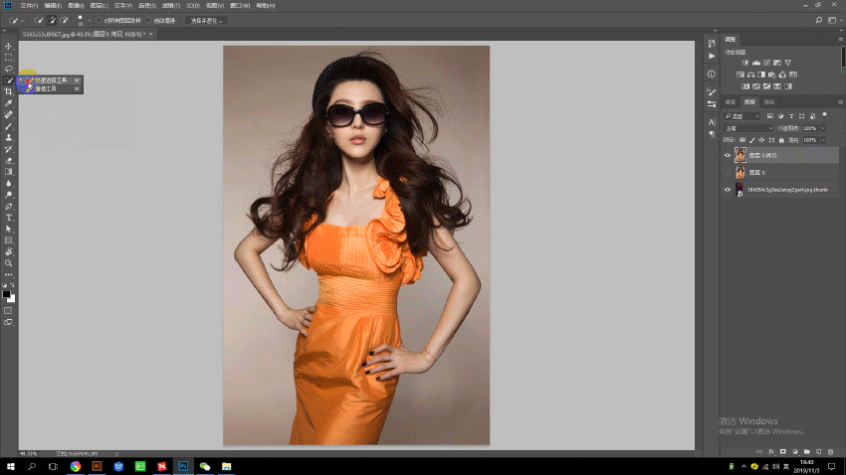Add Brightness/Contrast adjustment sun icon
The width and height of the screenshot is (846, 475).
pos(745,63)
